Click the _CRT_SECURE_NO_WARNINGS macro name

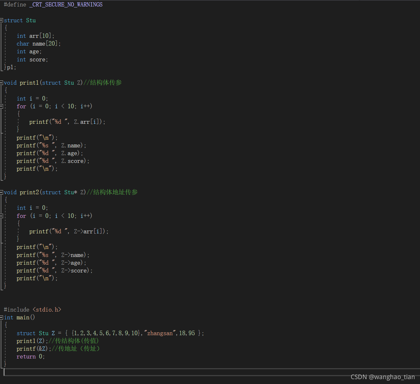(x=66, y=5)
